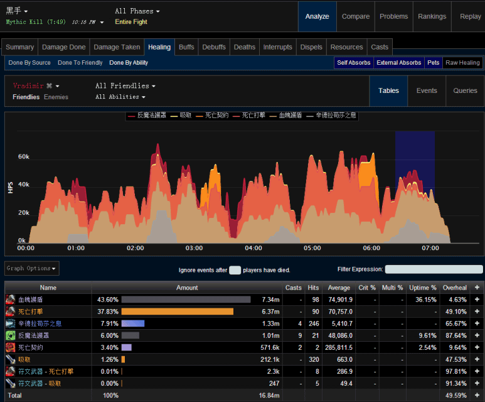Select Done To Friendly view
The height and width of the screenshot is (402, 485).
pos(80,63)
